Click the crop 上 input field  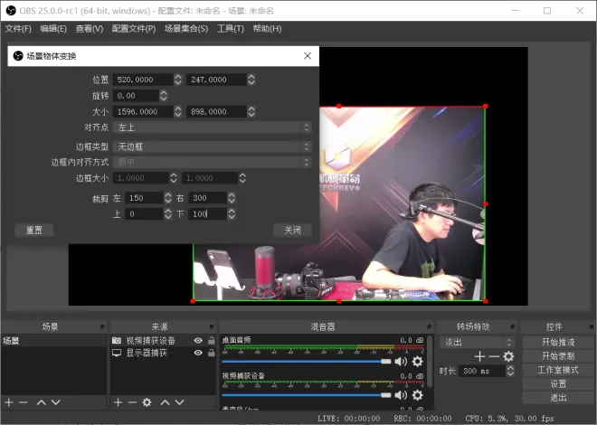pyautogui.click(x=145, y=213)
